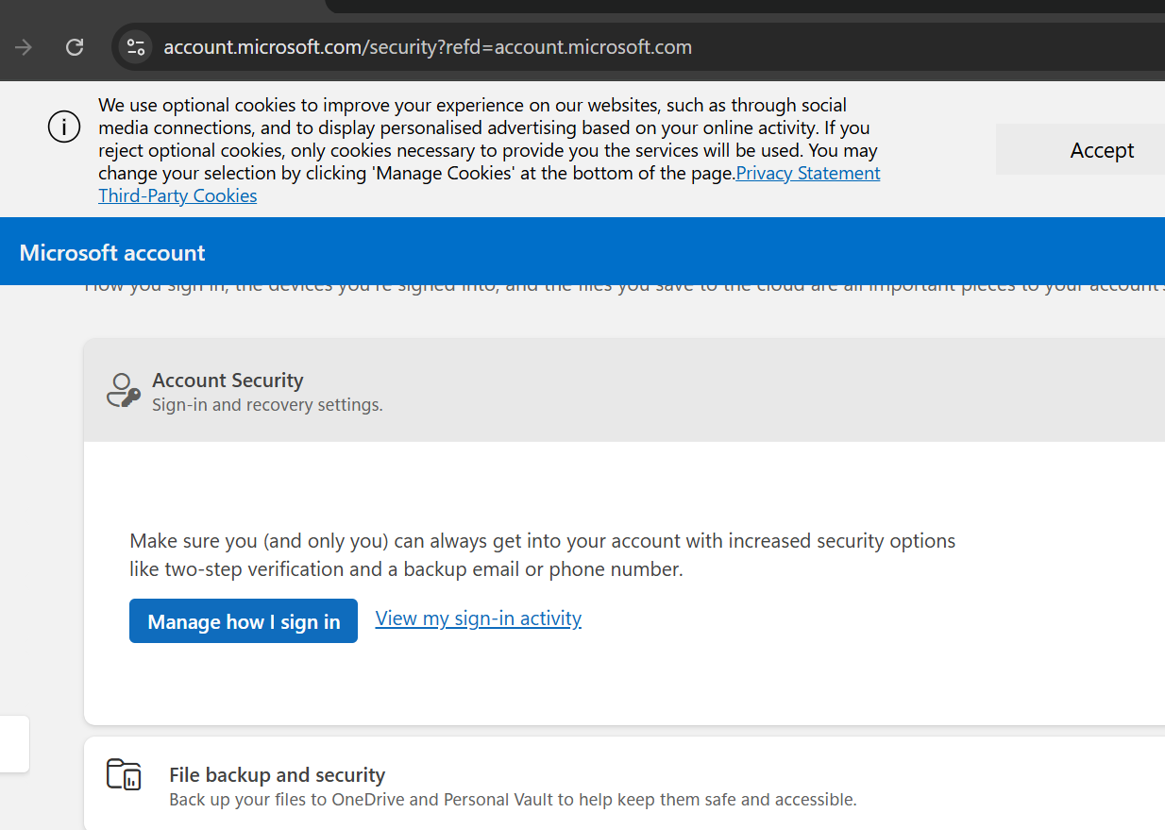1165x830 pixels.
Task: Click 'Make sure you (and only you)' paragraph
Action: point(543,555)
